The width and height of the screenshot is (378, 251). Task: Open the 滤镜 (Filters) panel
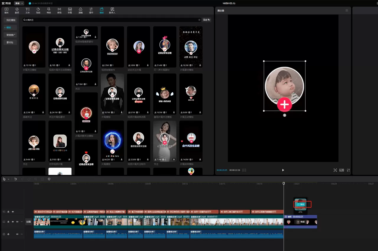[x=81, y=11]
